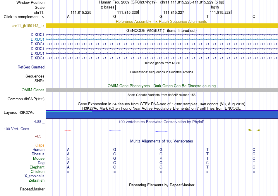The height and width of the screenshot is (196, 278).
Task: Click the Chicken species label
Action: click(37, 171)
